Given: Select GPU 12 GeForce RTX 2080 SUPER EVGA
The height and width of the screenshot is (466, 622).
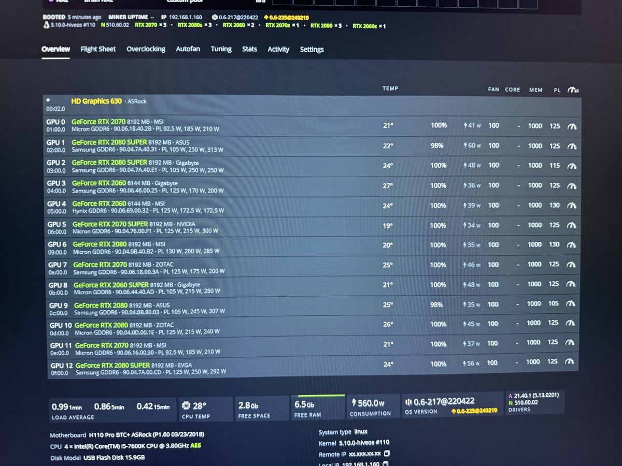Looking at the screenshot, I should (x=112, y=366).
